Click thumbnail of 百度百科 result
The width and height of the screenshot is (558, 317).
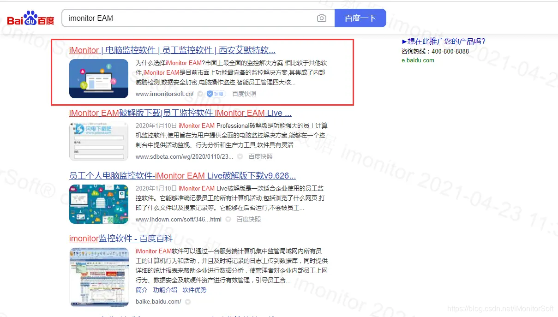(99, 277)
